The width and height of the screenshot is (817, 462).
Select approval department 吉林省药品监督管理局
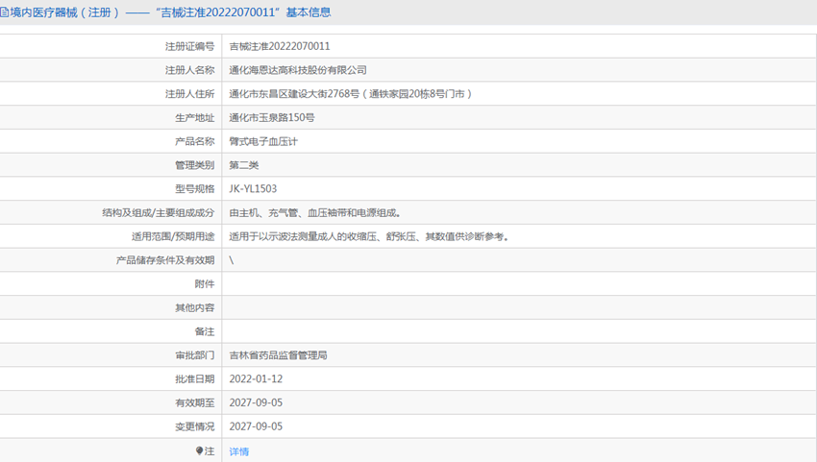278,355
